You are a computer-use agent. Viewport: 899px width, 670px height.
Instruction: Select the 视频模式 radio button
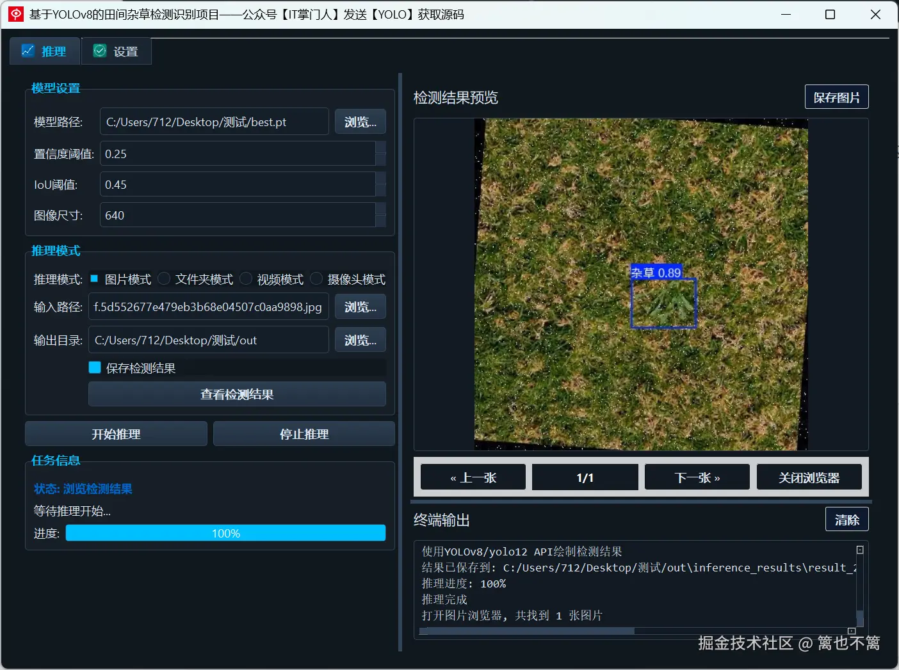[246, 278]
